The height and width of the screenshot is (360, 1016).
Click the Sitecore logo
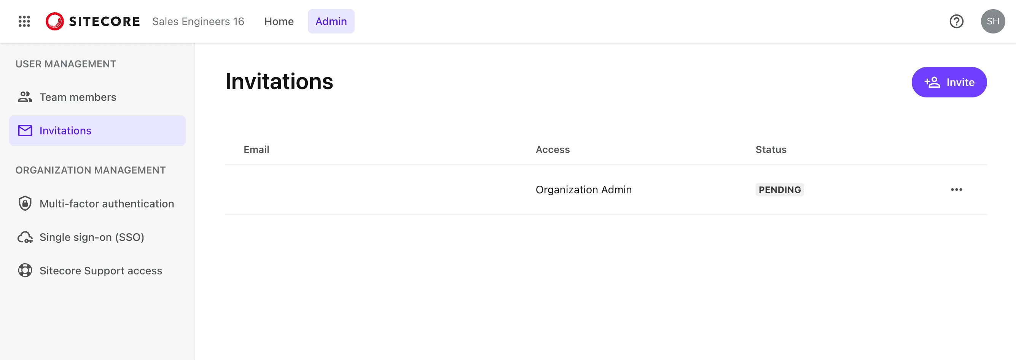pos(93,21)
